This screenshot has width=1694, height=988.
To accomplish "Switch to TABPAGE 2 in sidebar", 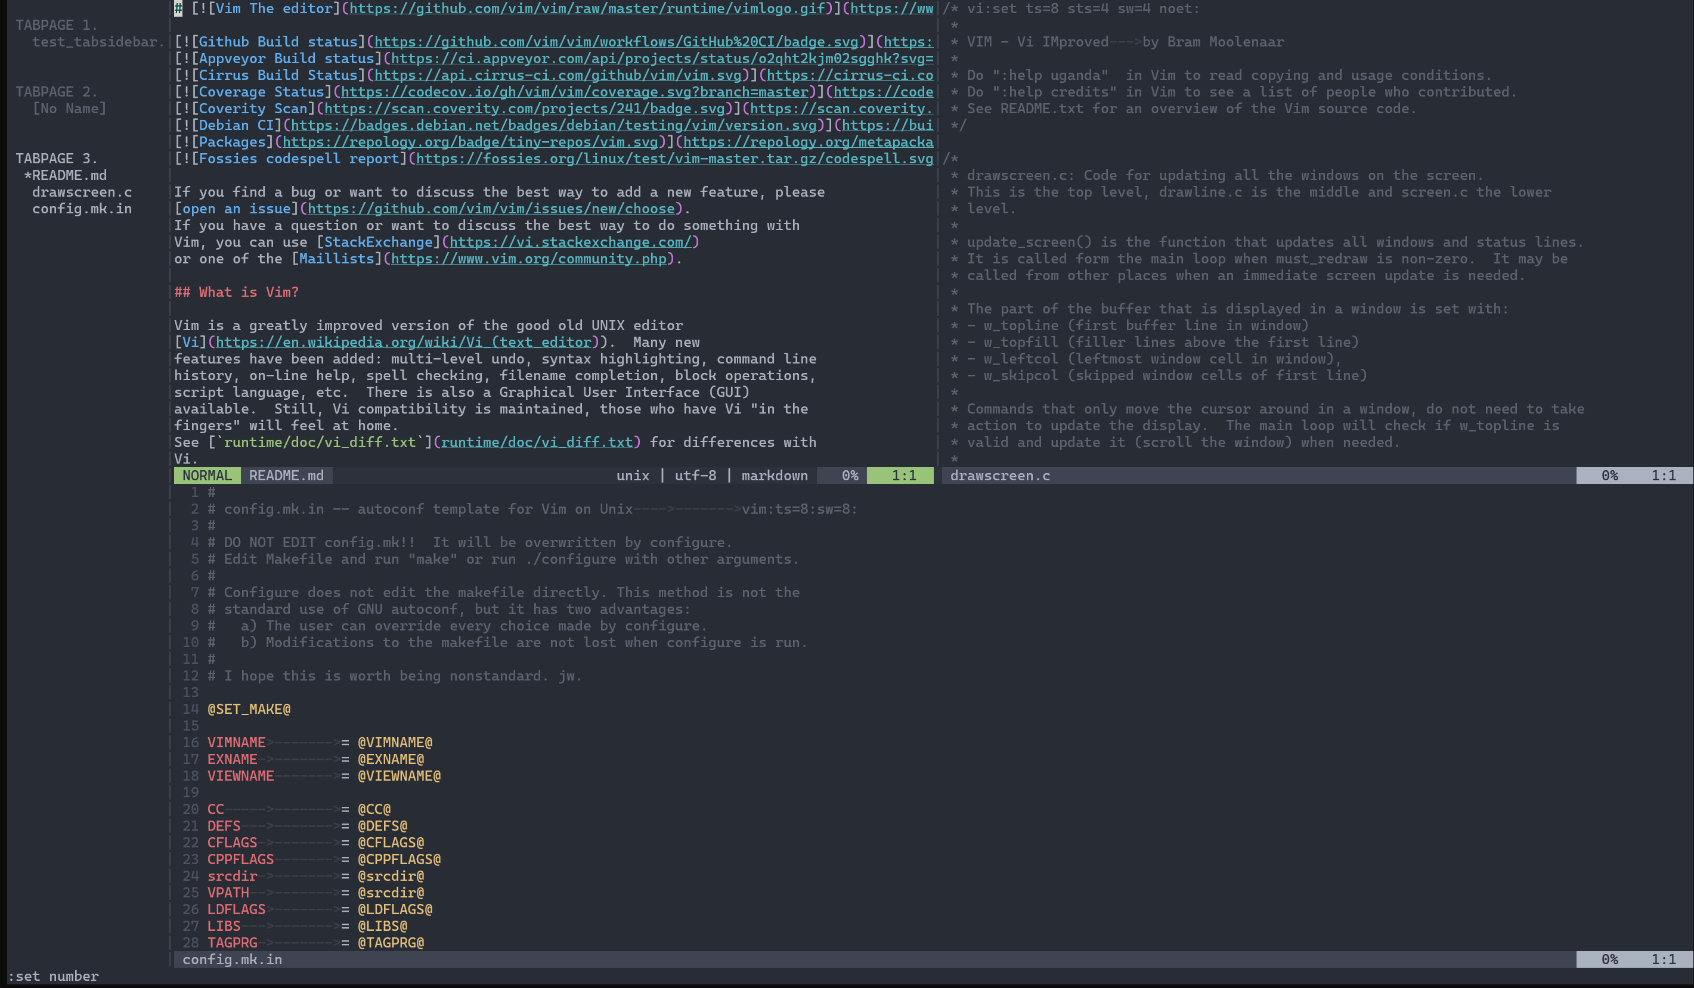I will (x=57, y=91).
